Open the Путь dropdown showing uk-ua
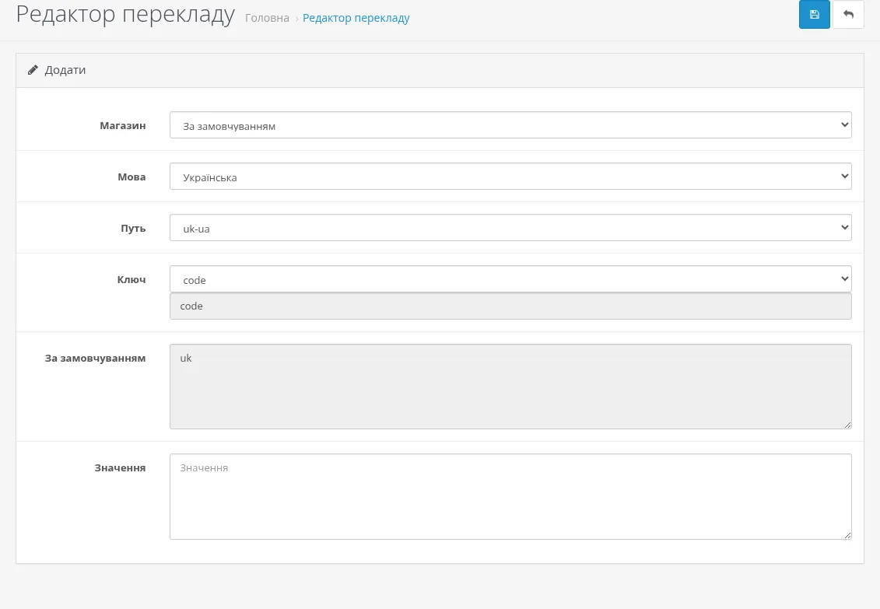The image size is (880, 609). tap(510, 228)
